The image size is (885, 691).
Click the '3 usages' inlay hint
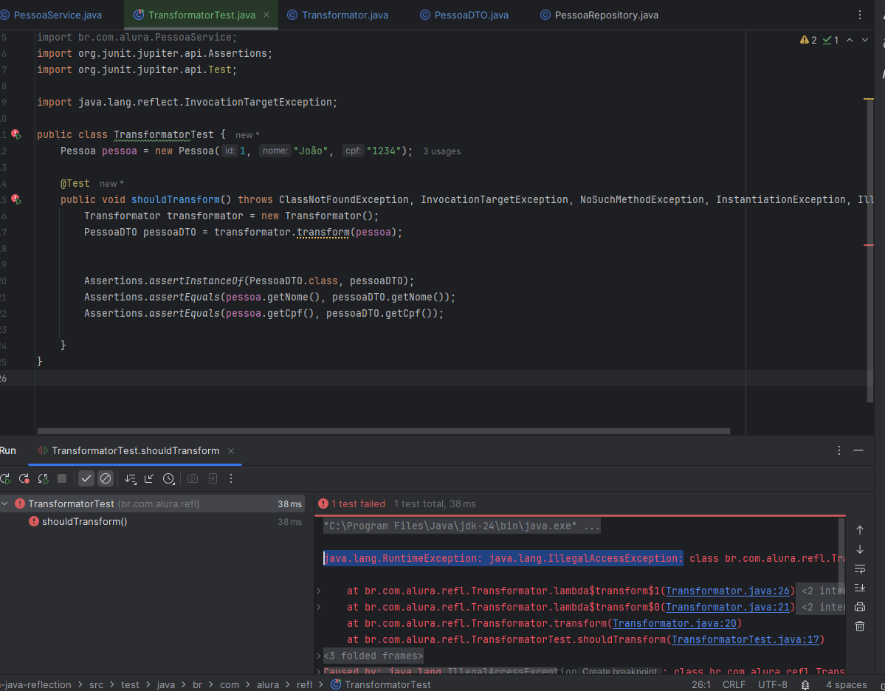pos(441,151)
